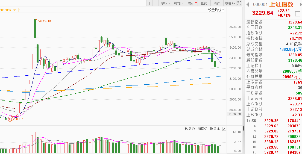Click the plus zoom-in chart icon
302x154 pixels.
(x=149, y=3)
